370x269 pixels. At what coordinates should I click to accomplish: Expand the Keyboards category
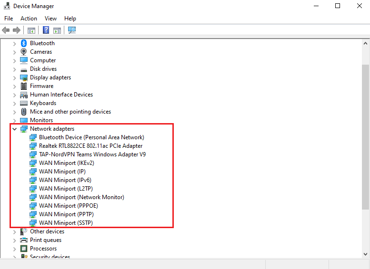pos(15,104)
